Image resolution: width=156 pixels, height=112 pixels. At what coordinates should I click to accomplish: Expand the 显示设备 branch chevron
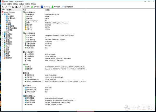[x=3, y=38]
